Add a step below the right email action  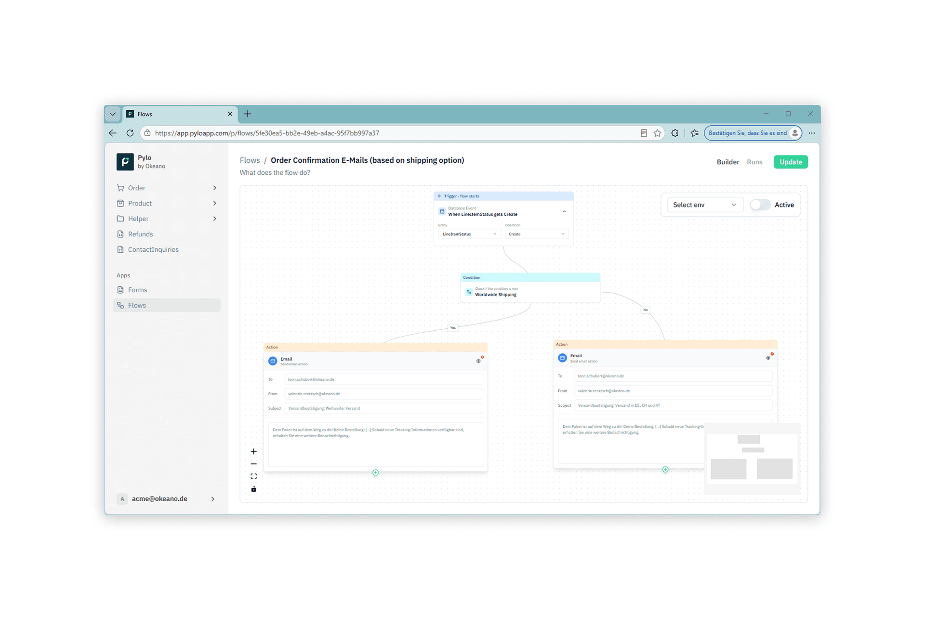pos(665,469)
